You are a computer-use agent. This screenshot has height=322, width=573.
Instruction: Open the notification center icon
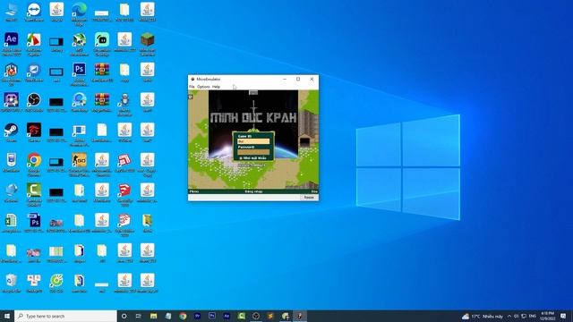pos(563,316)
